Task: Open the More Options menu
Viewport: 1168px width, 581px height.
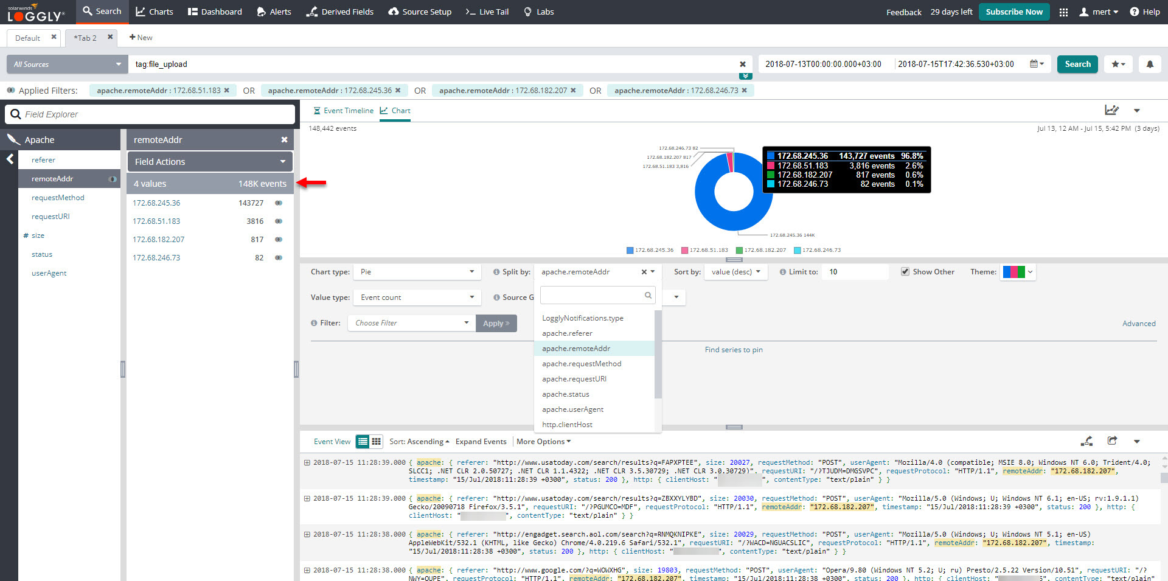Action: pyautogui.click(x=543, y=442)
